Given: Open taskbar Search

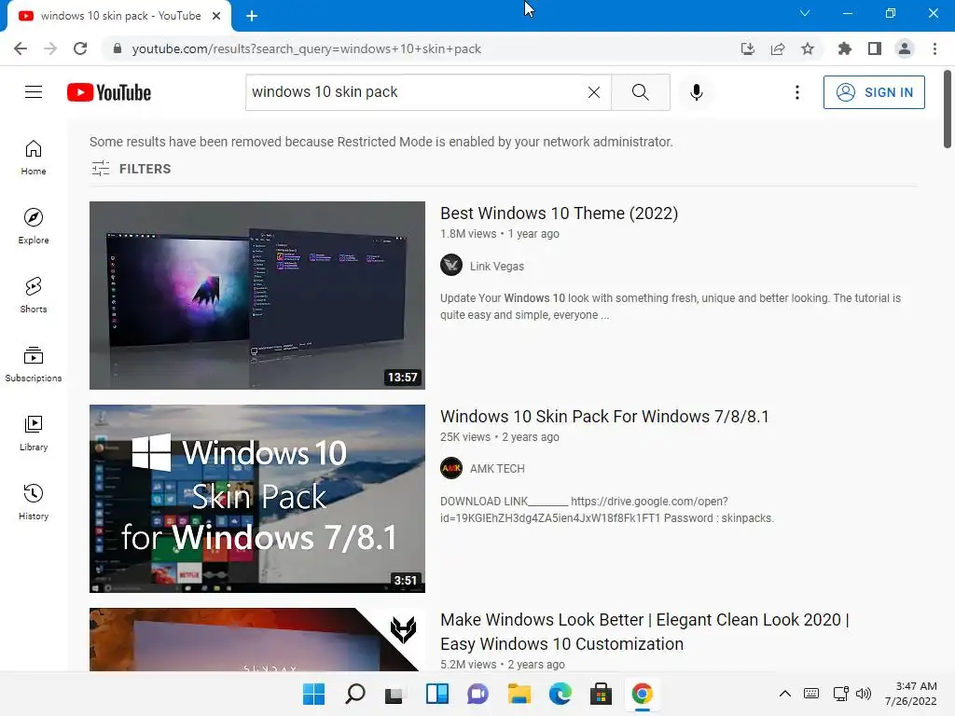Looking at the screenshot, I should point(355,694).
